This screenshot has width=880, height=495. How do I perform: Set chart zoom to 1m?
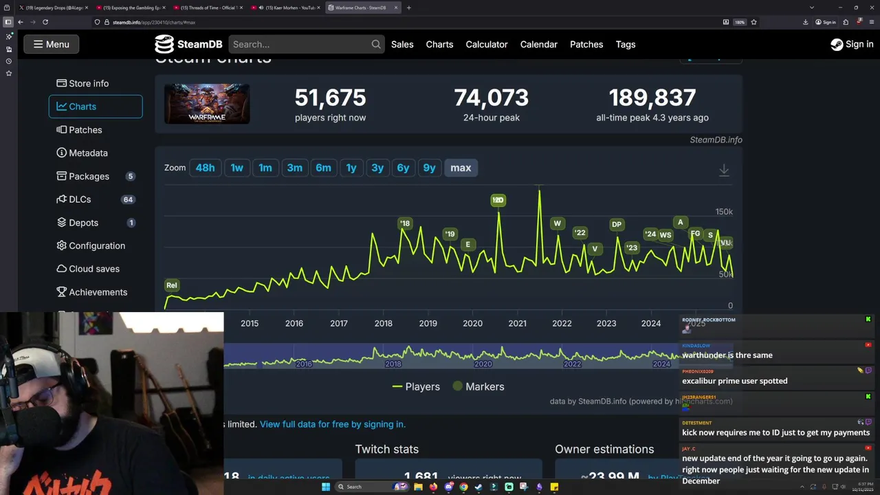coord(265,168)
